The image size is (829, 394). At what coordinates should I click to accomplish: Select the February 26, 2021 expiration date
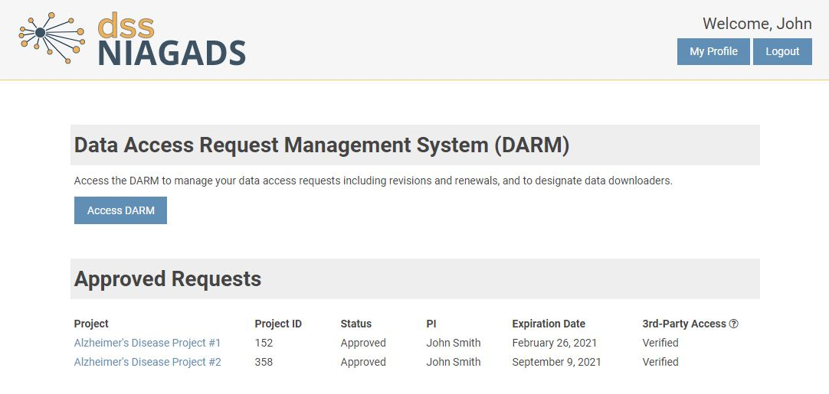(x=554, y=343)
